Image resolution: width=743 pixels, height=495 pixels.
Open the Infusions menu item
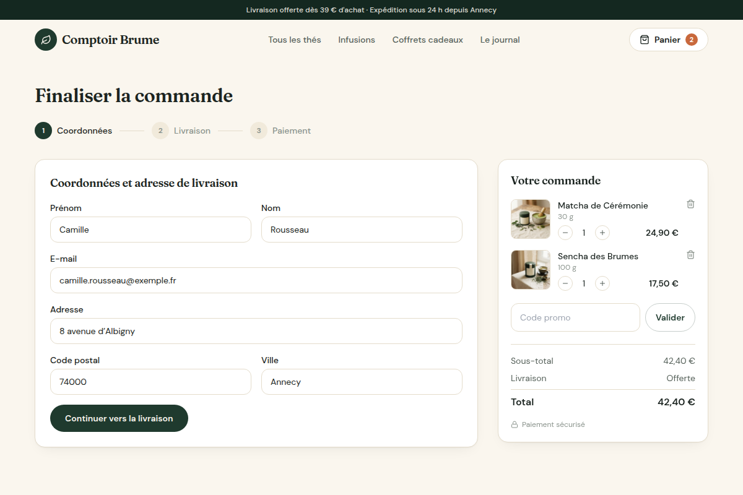[x=357, y=40]
